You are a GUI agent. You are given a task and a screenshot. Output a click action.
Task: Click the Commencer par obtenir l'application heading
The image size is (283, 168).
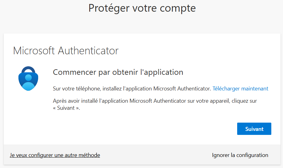pyautogui.click(x=118, y=72)
